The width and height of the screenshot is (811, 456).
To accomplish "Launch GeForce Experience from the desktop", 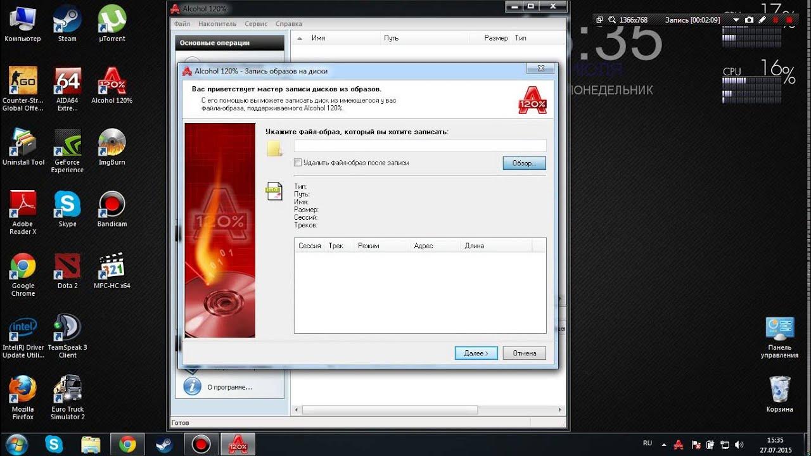I will (67, 151).
